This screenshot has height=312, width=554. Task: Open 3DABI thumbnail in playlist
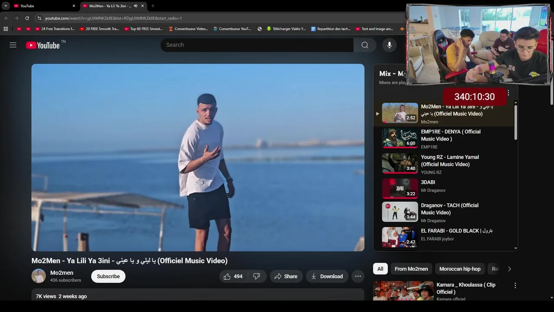(400, 188)
